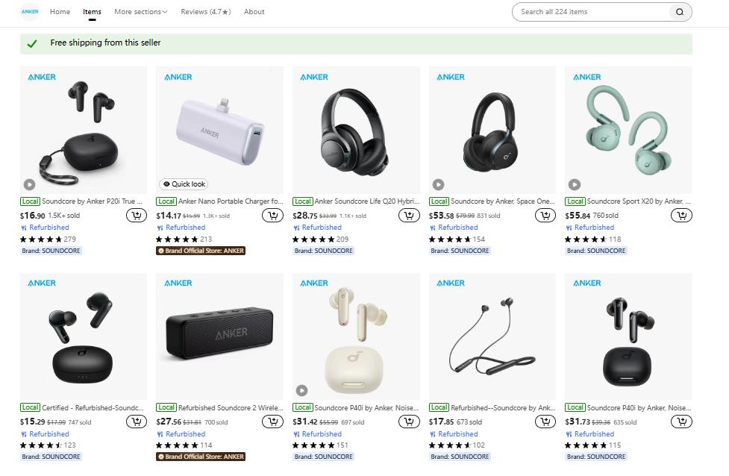Add Soundcore Sport X20 to cart
Image resolution: width=729 pixels, height=476 pixels.
pyautogui.click(x=680, y=216)
